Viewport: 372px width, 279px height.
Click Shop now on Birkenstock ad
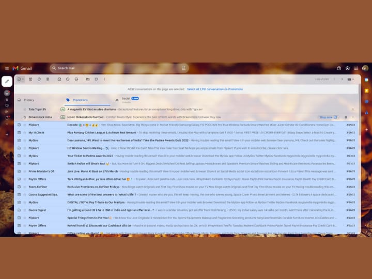328,117
